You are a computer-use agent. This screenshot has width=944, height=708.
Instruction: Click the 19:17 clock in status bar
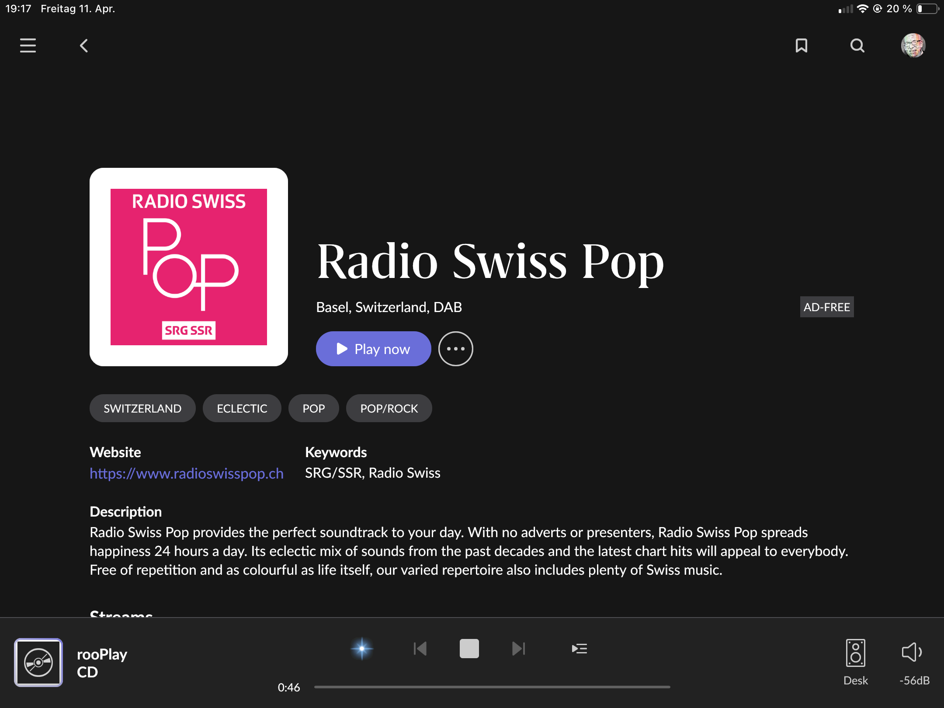coord(18,9)
